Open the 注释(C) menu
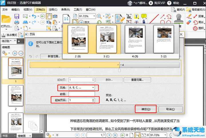The width and height of the screenshot is (206, 138). (x=53, y=10)
